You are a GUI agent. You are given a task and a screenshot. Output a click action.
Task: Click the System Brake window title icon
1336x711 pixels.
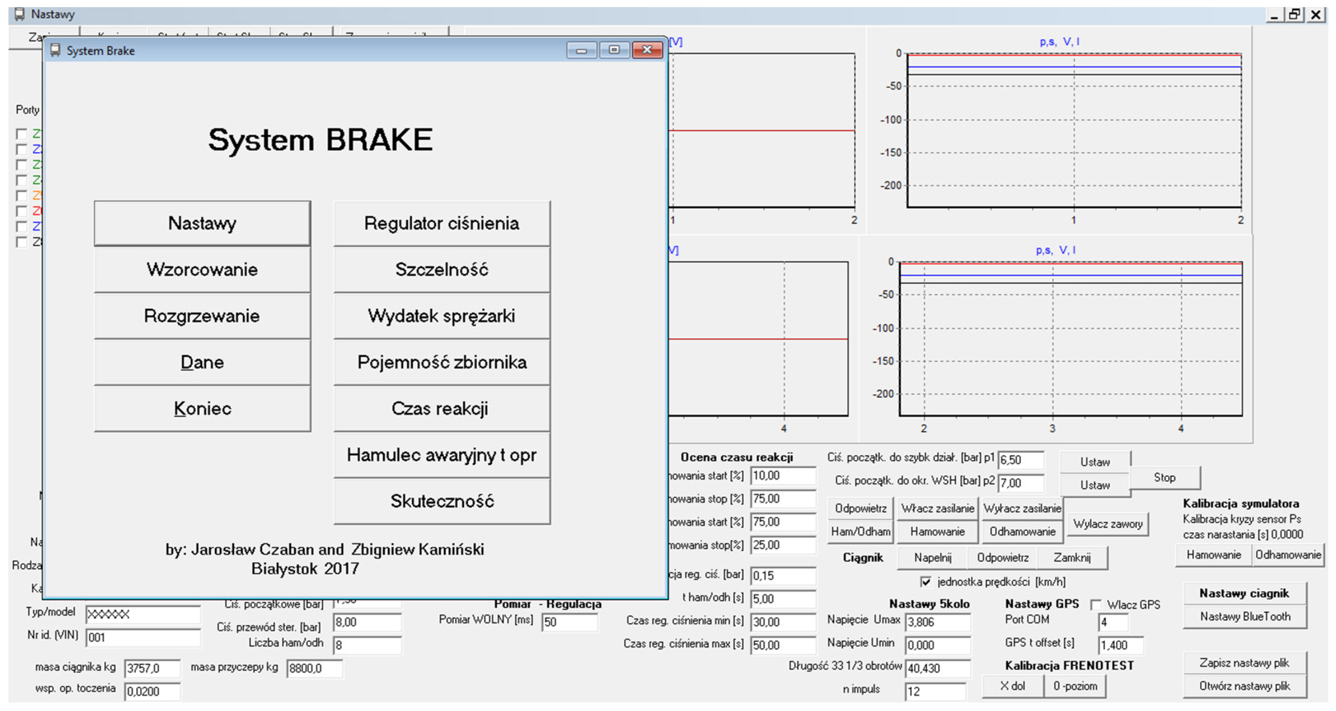pyautogui.click(x=55, y=50)
